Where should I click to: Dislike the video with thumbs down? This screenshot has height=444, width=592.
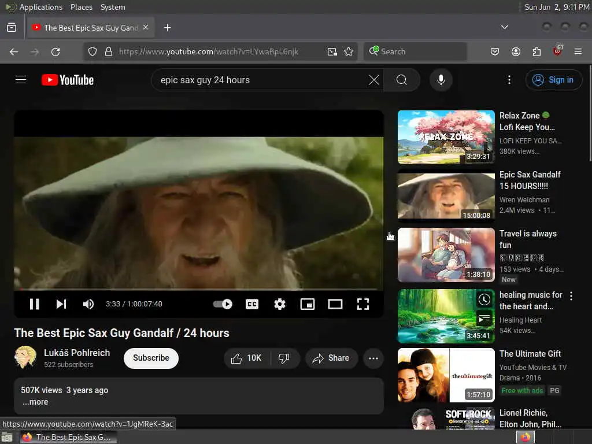[x=284, y=358]
